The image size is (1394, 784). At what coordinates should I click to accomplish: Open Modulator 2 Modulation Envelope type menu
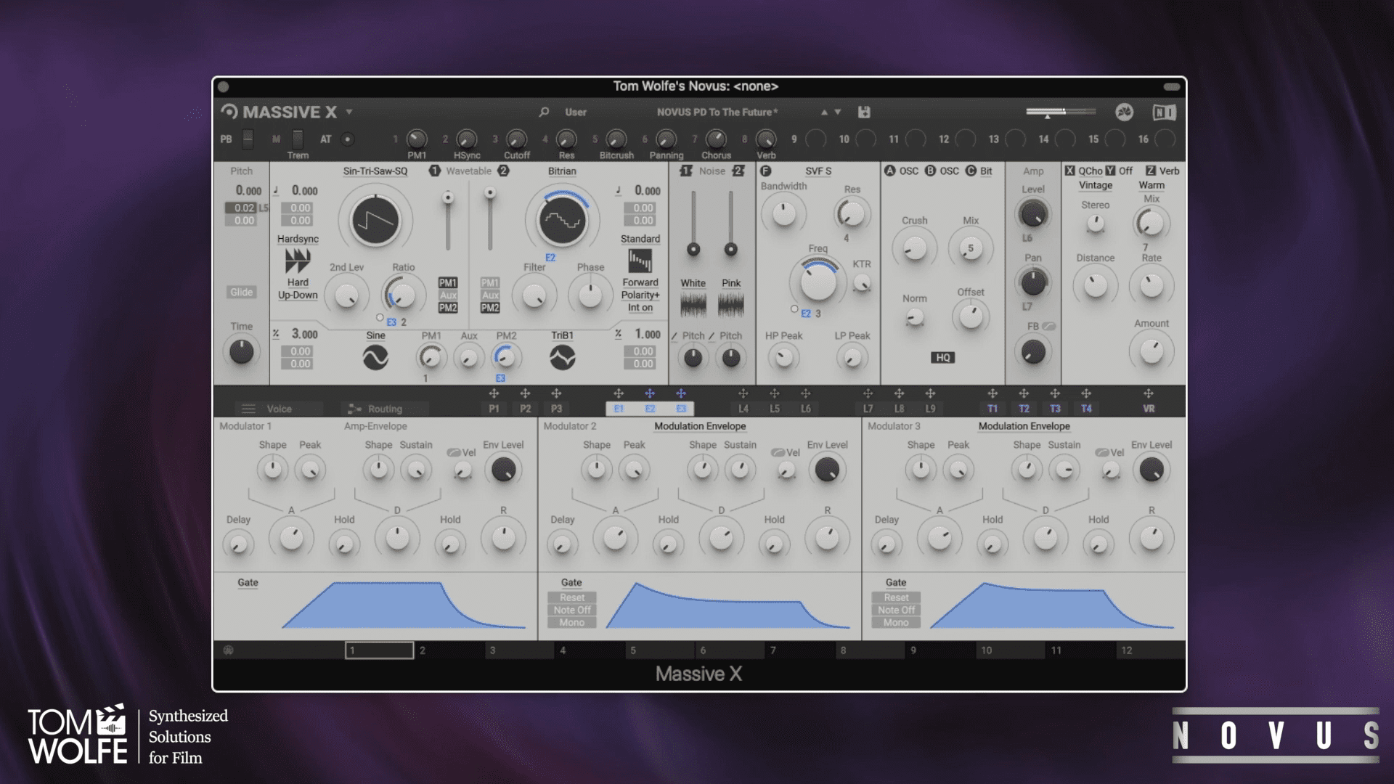tap(700, 426)
